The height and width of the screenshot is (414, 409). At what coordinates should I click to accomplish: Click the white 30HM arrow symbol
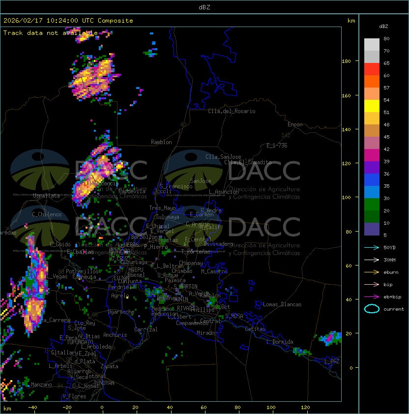tap(372, 260)
